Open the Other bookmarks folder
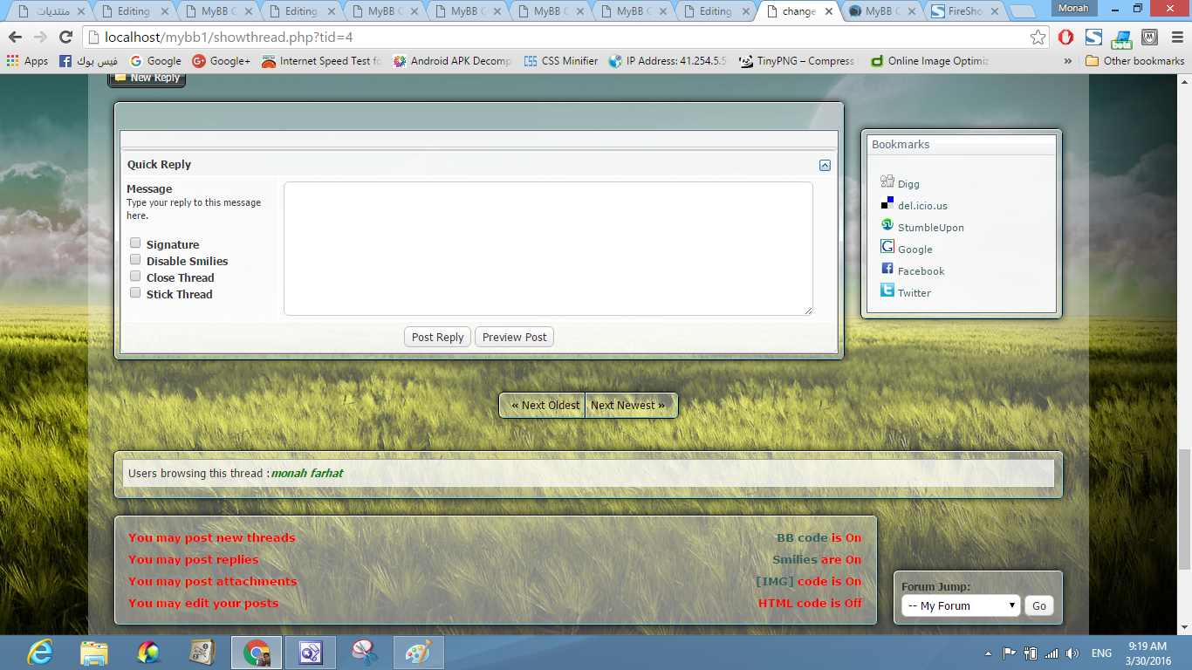 (x=1134, y=61)
